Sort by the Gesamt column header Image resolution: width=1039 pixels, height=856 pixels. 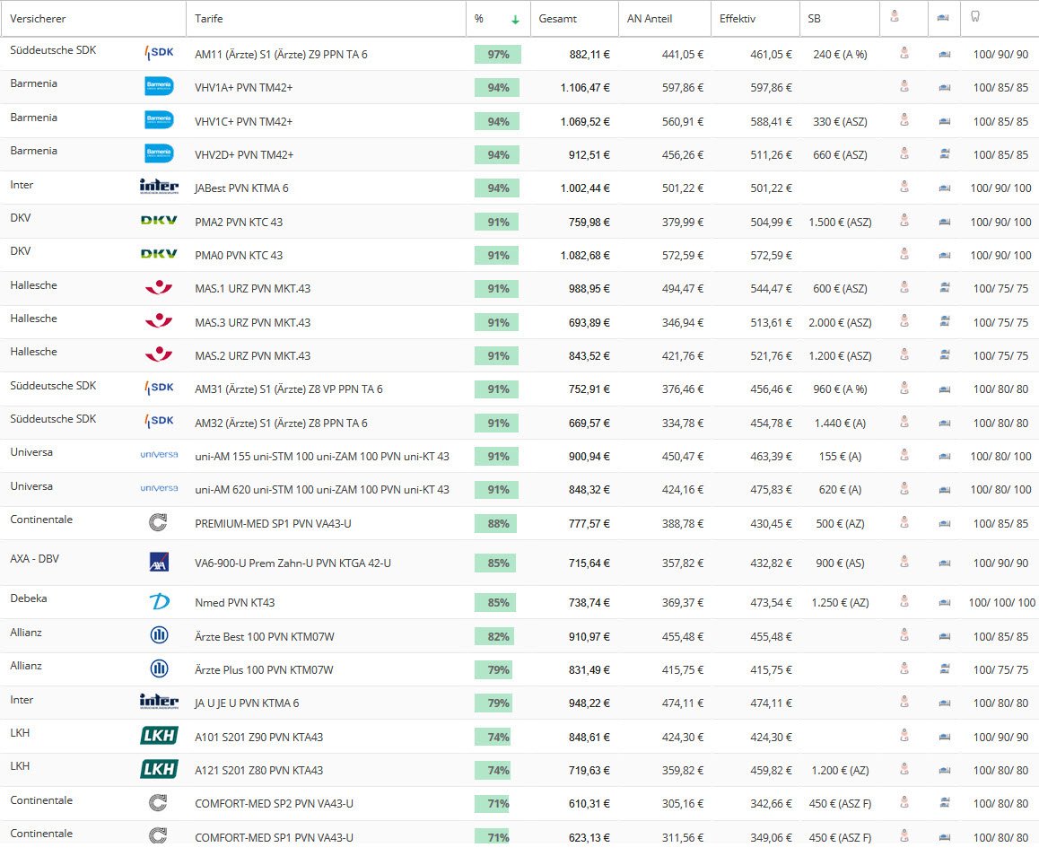(x=557, y=19)
